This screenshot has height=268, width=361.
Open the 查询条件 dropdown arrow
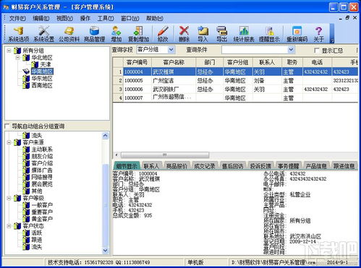point(292,50)
